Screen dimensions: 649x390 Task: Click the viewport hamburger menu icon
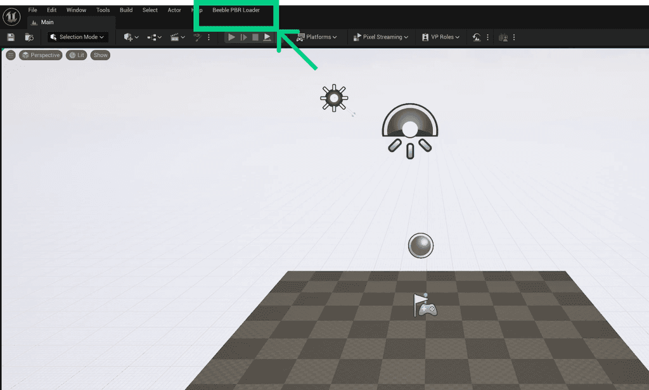[10, 55]
